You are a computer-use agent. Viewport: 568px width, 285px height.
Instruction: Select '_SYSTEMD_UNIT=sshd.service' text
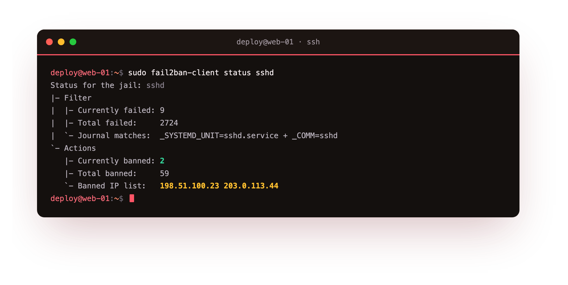coord(219,136)
